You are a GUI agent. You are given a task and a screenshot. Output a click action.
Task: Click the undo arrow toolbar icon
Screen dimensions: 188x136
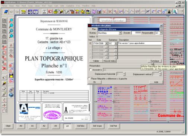point(12,12)
